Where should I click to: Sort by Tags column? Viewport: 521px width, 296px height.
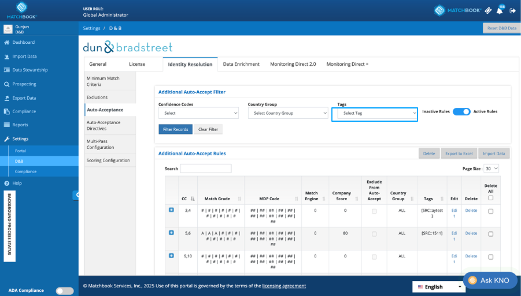442,199
